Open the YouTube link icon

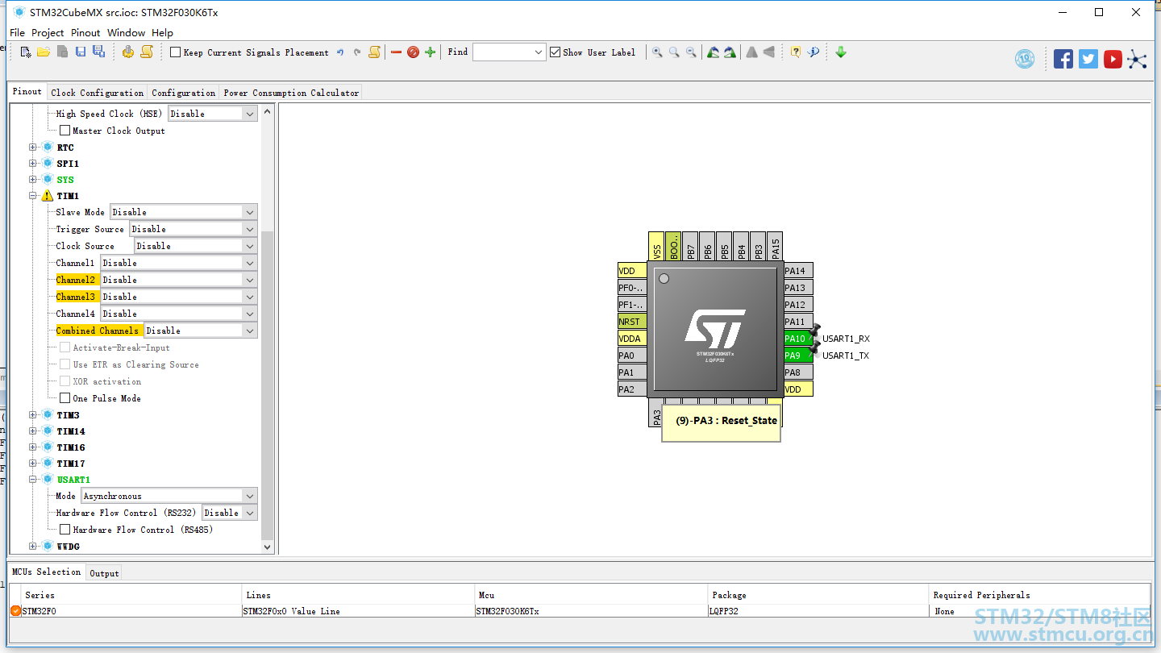click(x=1113, y=59)
